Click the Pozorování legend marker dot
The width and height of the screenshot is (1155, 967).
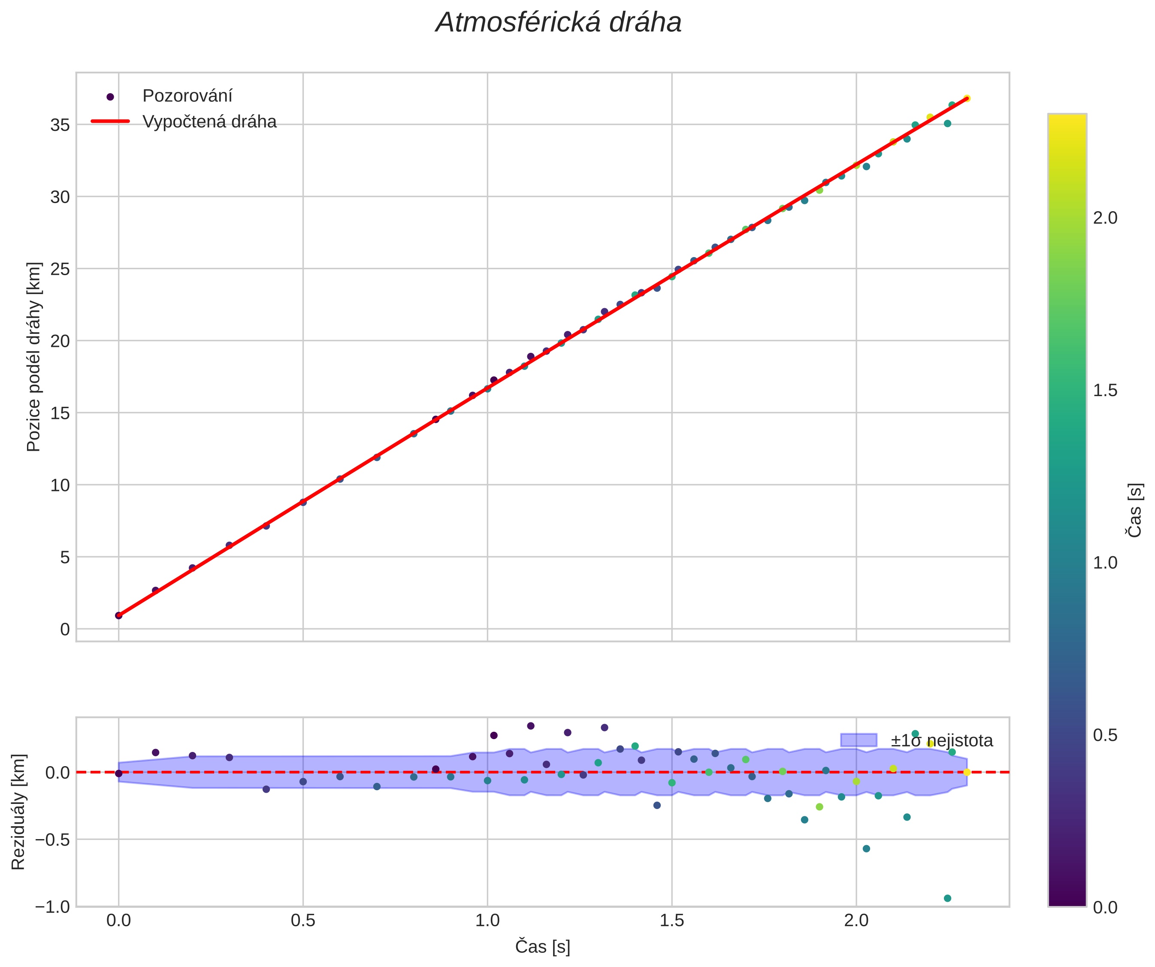click(110, 97)
